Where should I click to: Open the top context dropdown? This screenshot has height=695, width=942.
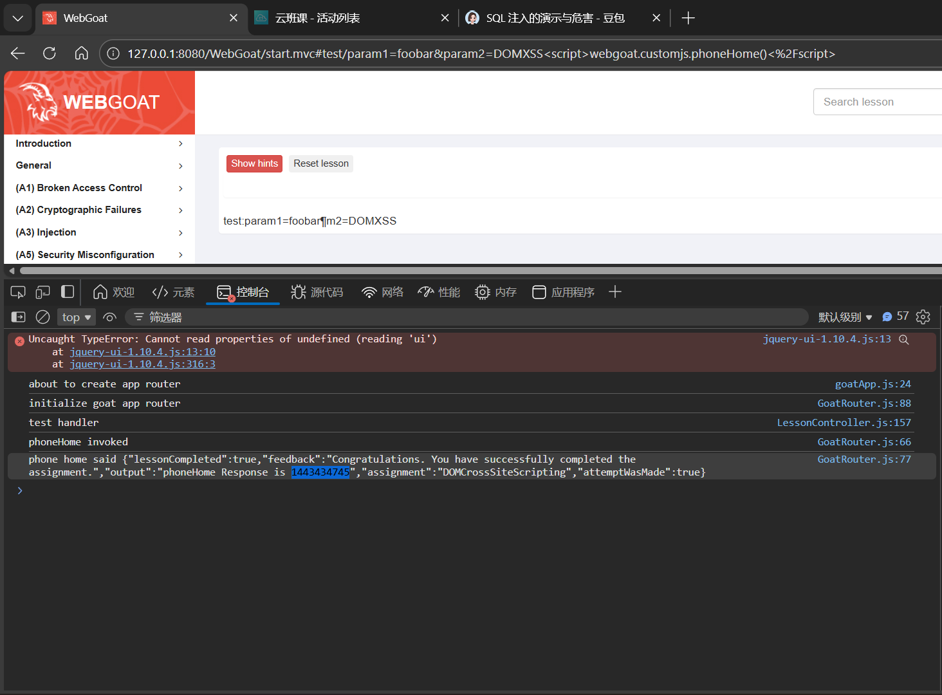pyautogui.click(x=77, y=317)
